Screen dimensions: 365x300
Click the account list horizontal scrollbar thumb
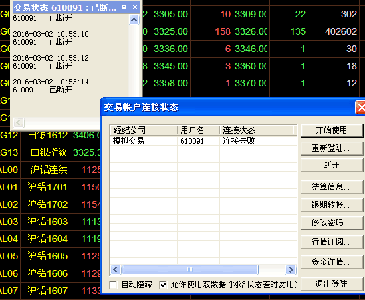(x=190, y=269)
